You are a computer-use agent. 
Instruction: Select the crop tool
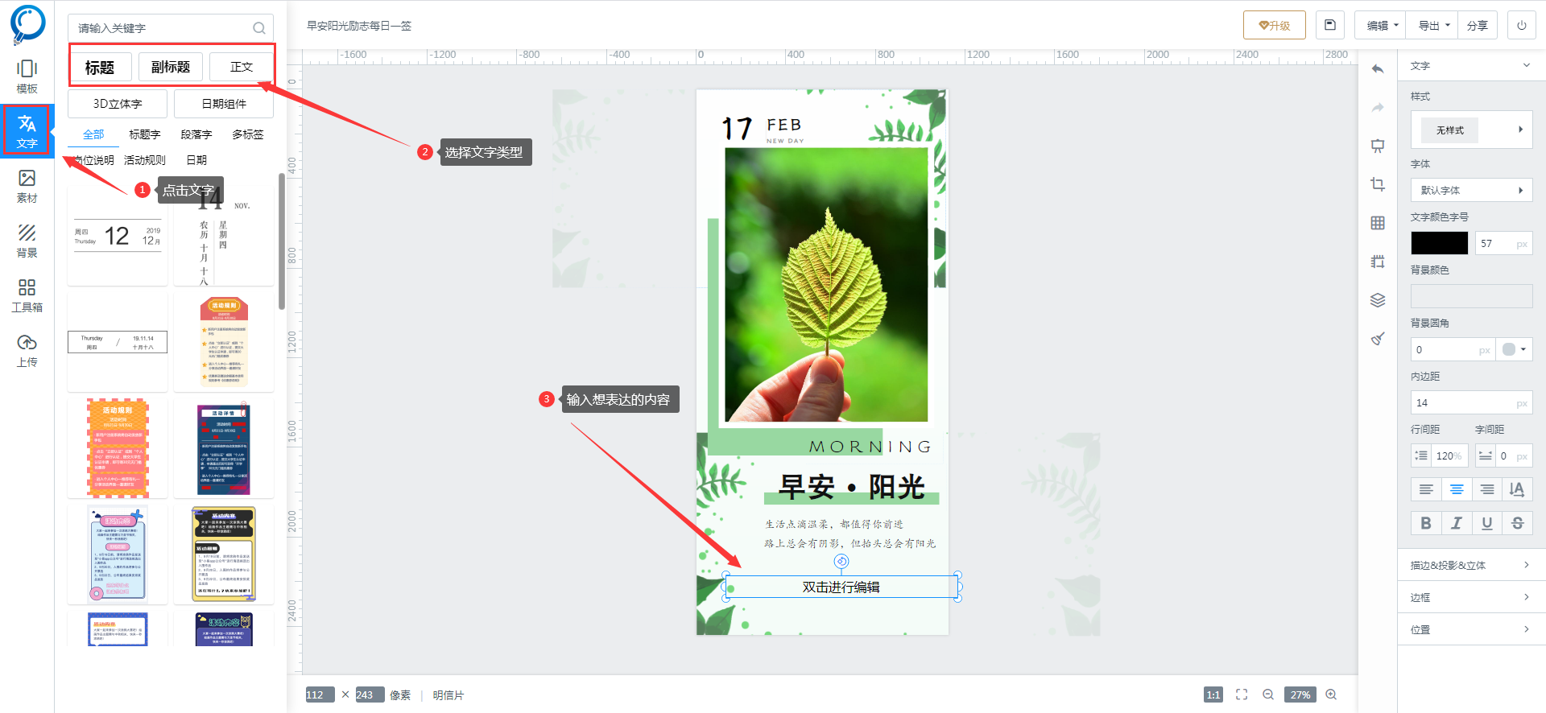[1378, 184]
